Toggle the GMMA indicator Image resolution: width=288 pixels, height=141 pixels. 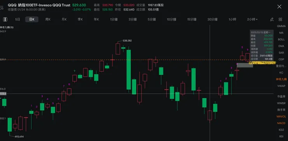point(281,26)
